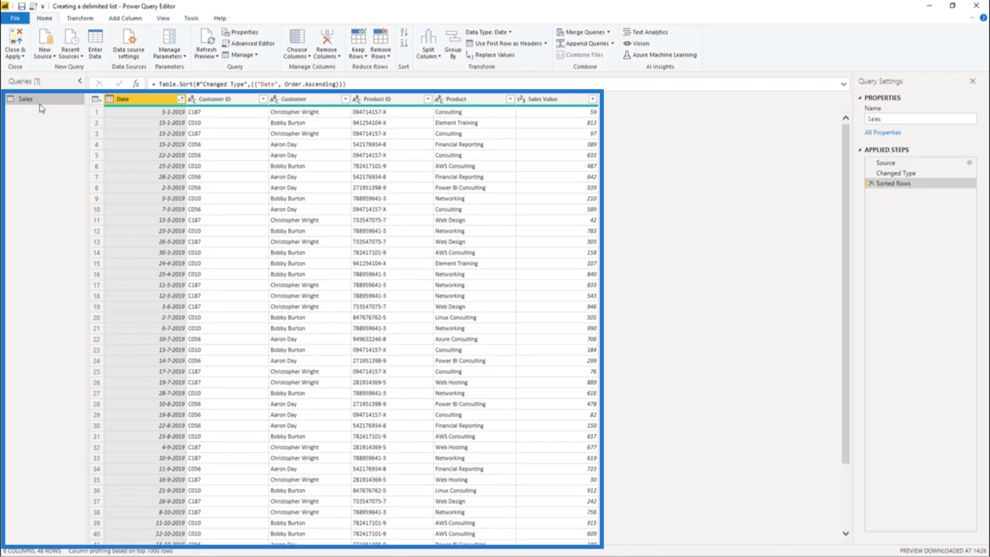Delete the Sorted Rows step

[871, 183]
